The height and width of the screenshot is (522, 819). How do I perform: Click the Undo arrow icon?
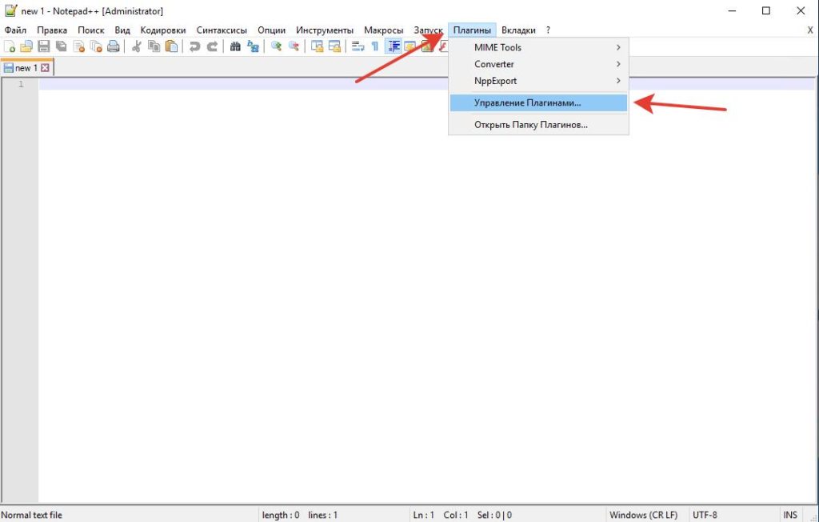tap(195, 46)
